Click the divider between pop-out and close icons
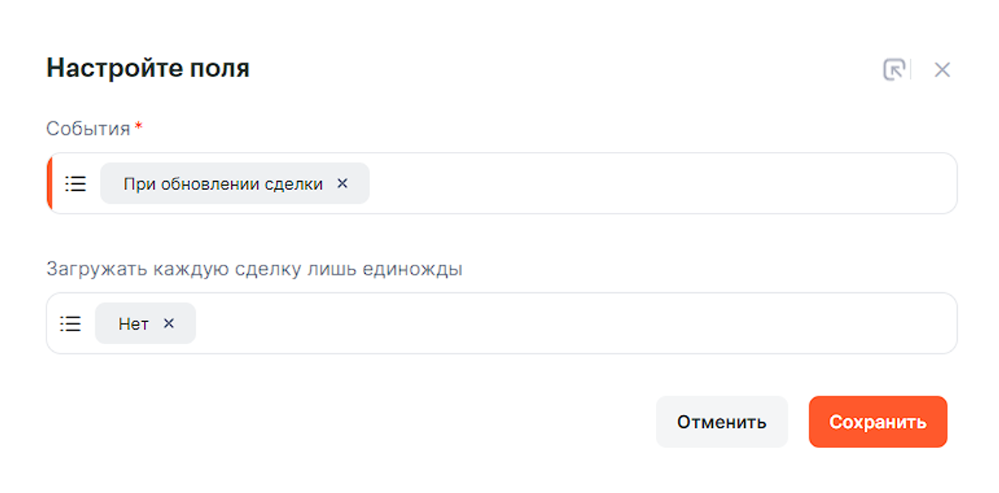Viewport: 999px width, 493px height. pyautogui.click(x=911, y=69)
